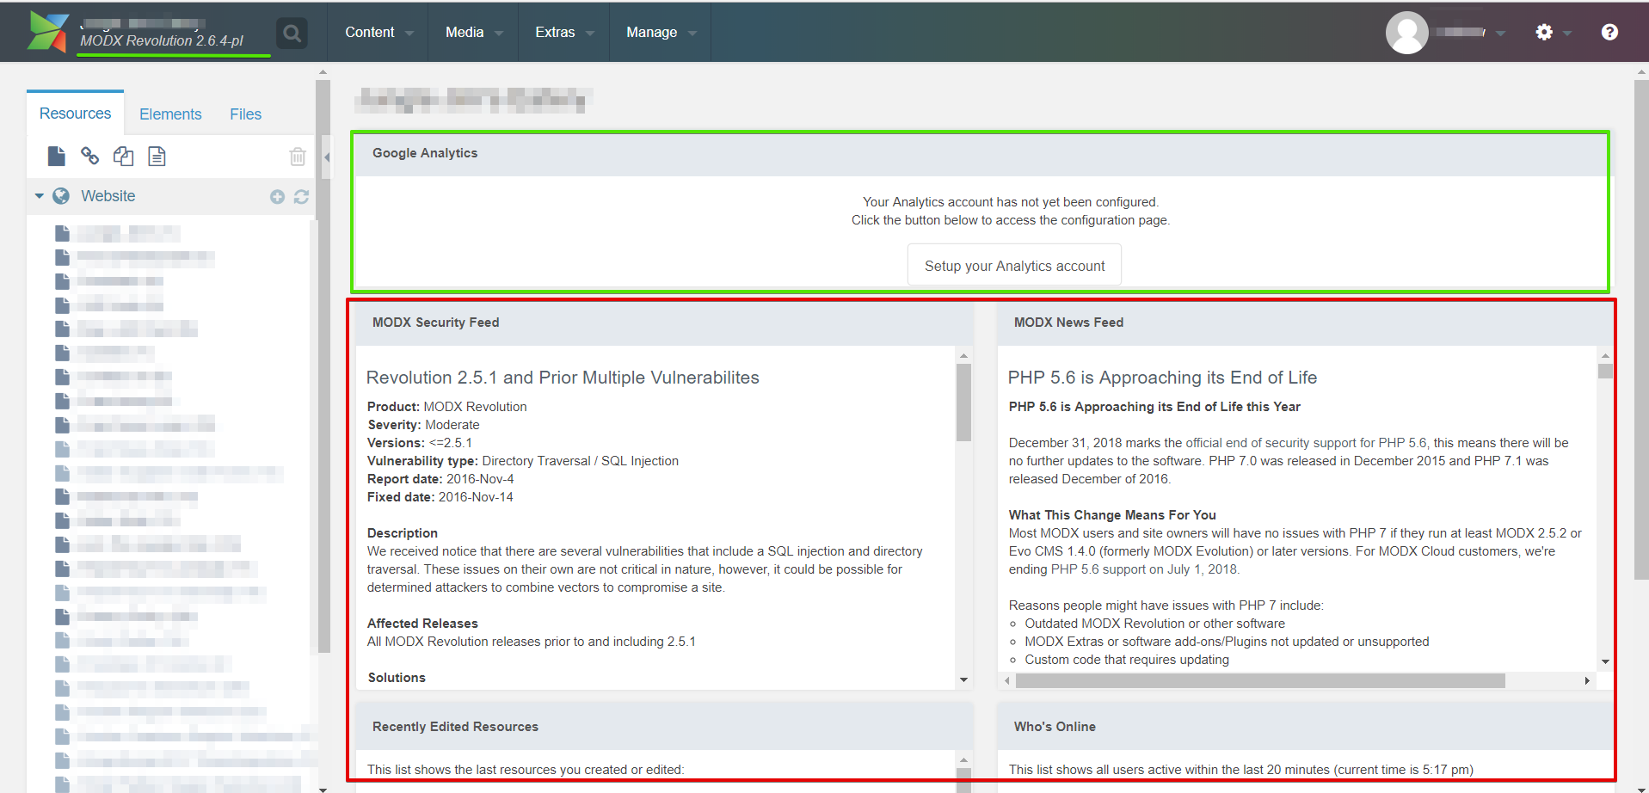Click the Recently Edited Resources header
Image resolution: width=1649 pixels, height=793 pixels.
pos(664,727)
